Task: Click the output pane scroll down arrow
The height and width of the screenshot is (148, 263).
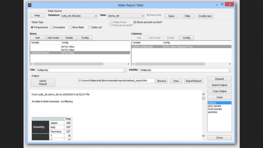Action: click(203, 136)
